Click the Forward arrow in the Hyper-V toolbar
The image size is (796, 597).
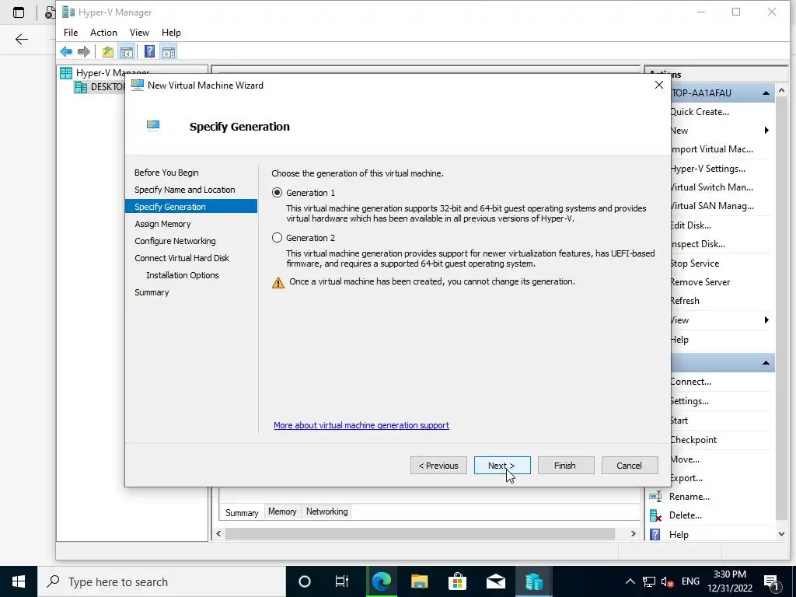(84, 51)
